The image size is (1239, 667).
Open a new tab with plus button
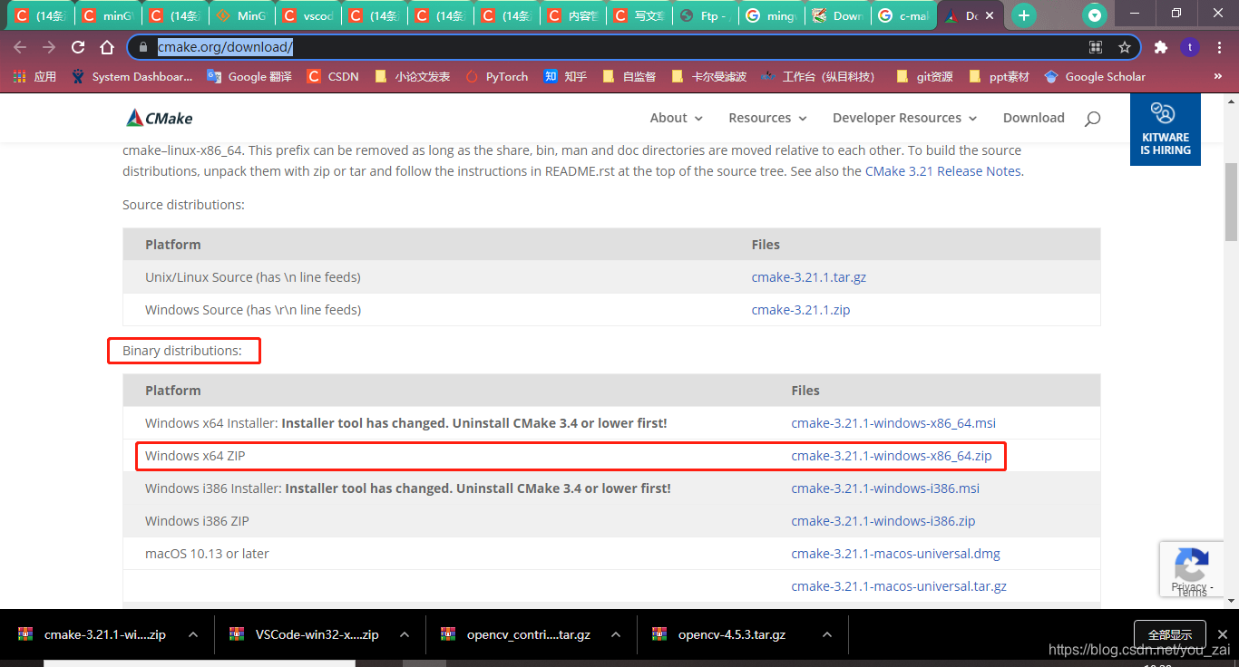pyautogui.click(x=1024, y=14)
